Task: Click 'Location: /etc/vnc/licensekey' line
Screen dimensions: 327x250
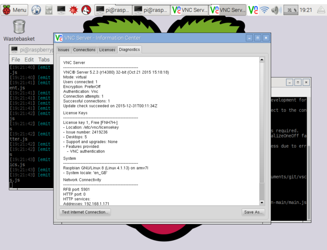Action: click(91, 127)
